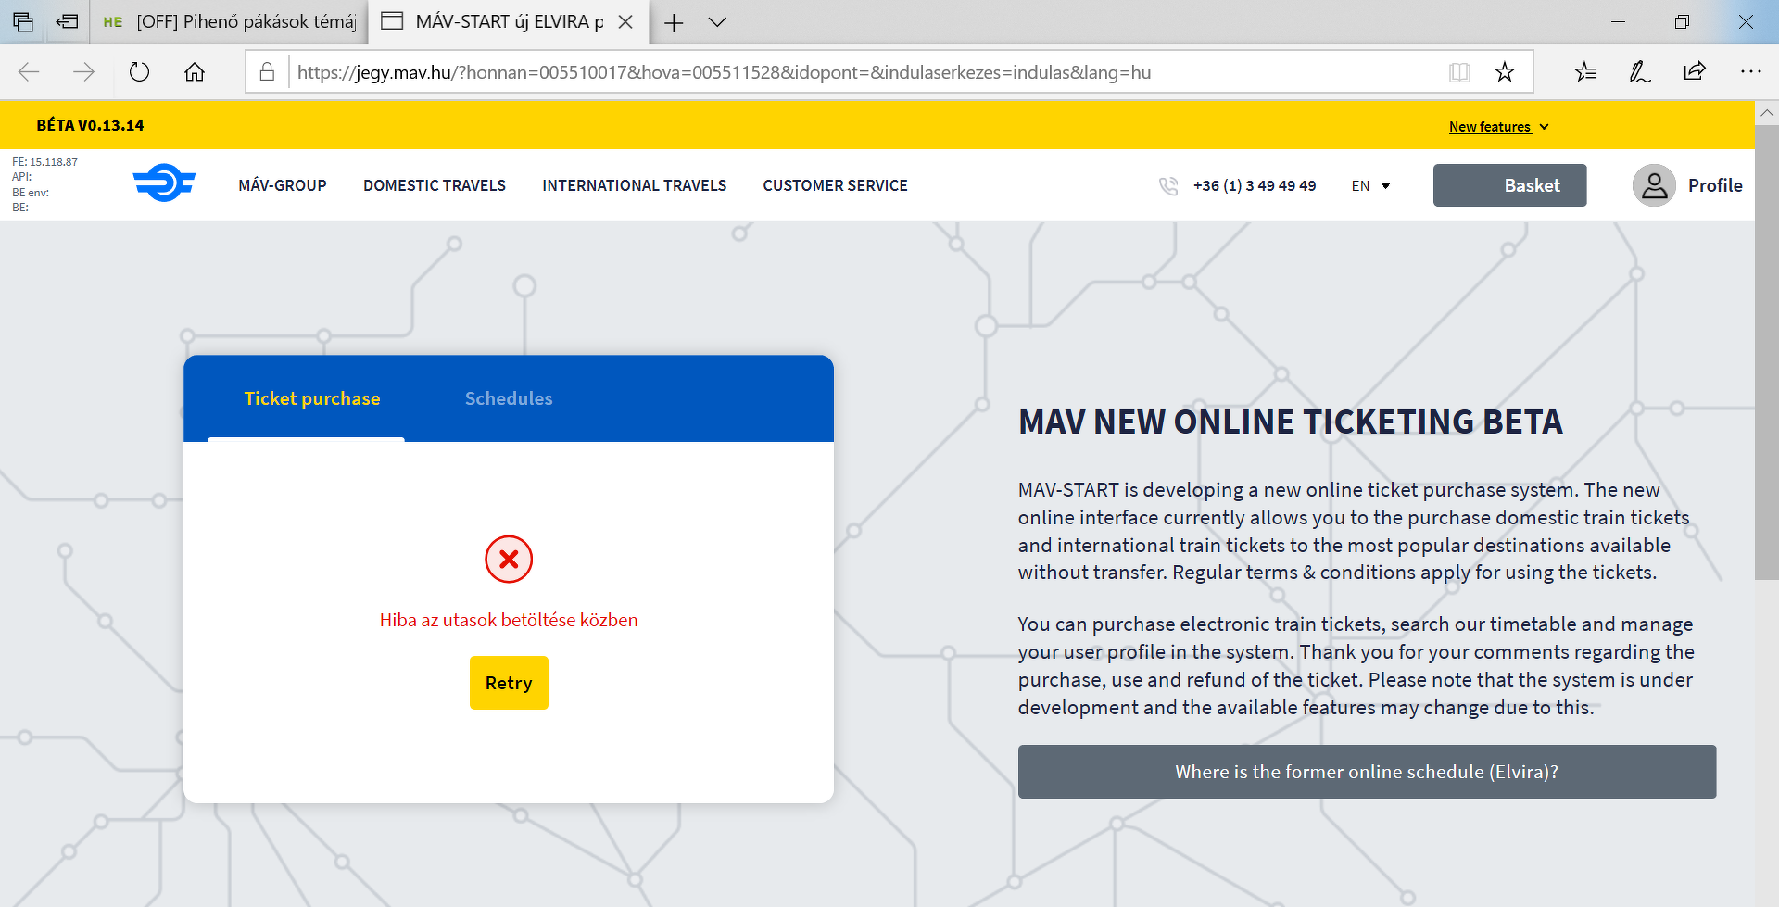This screenshot has width=1779, height=907.
Task: Open the favorites hub icon
Action: [x=1585, y=72]
